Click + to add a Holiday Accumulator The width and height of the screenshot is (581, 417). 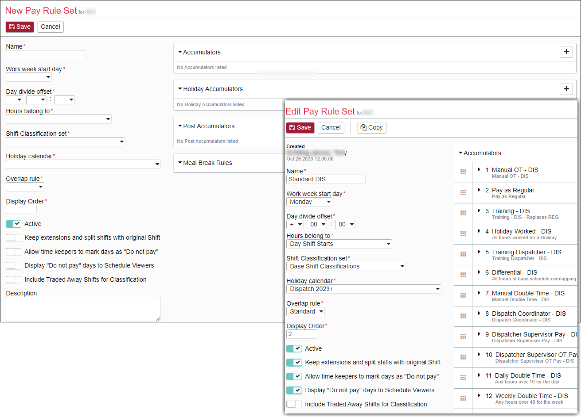click(x=566, y=89)
